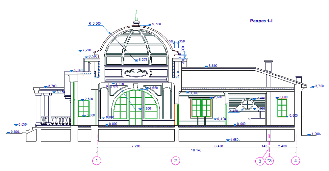Select grid axis bubble 4
Image resolution: width=329 pixels, height=171 pixels.
[296, 161]
